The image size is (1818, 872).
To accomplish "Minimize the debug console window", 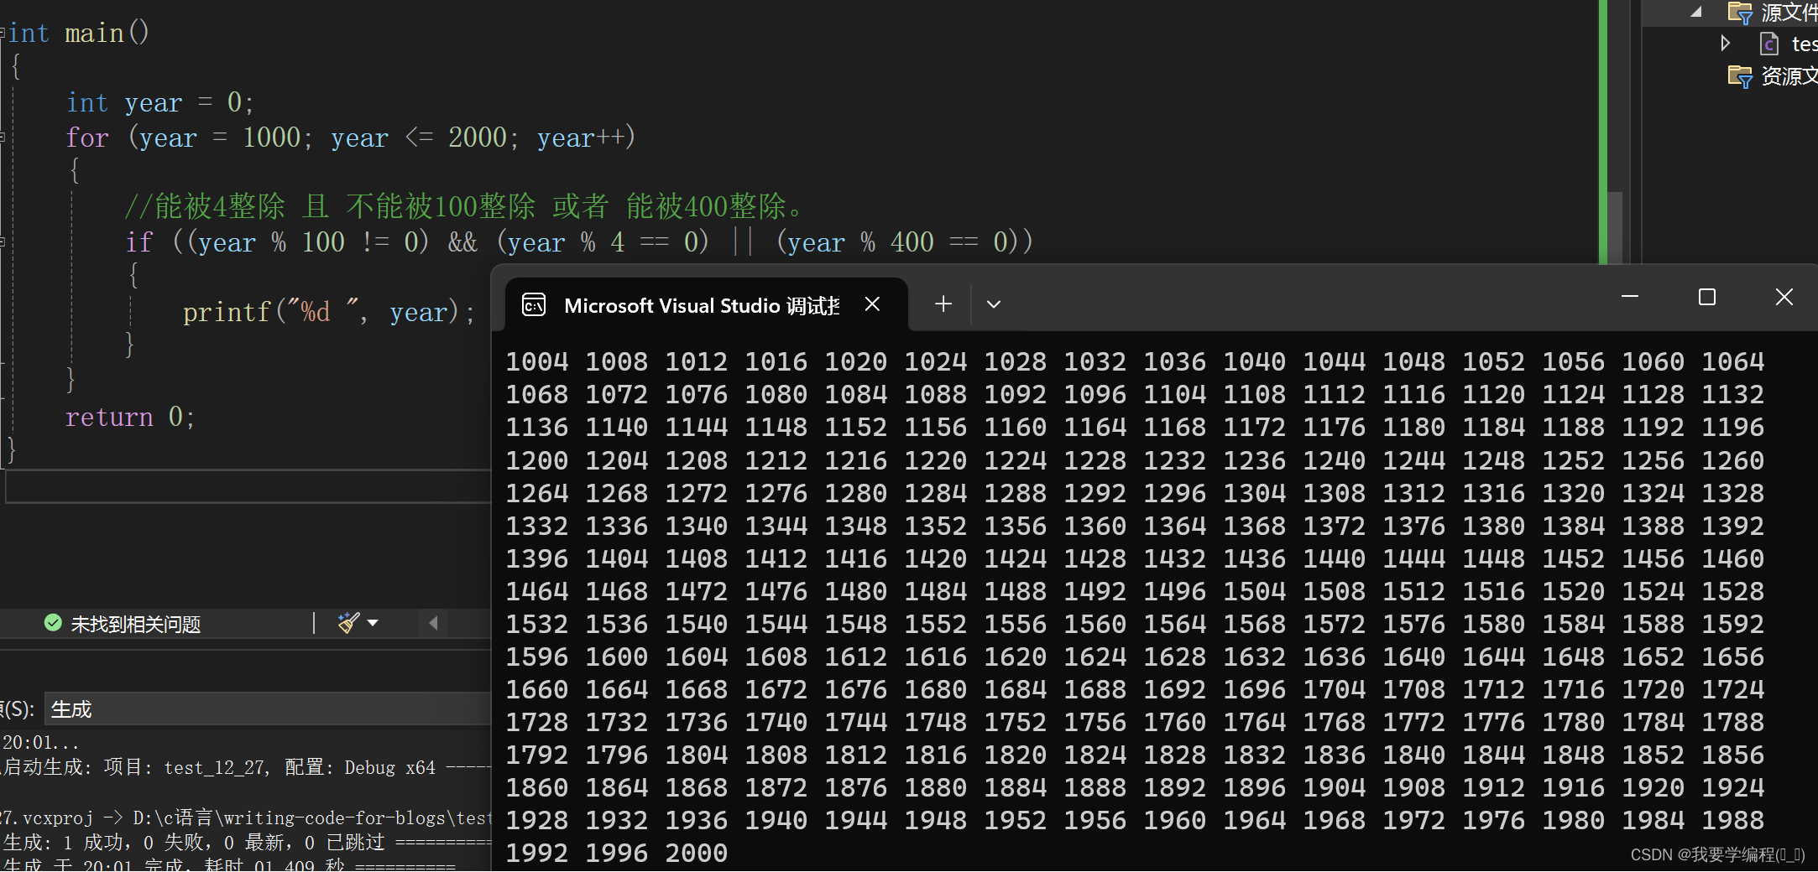I will (x=1630, y=297).
